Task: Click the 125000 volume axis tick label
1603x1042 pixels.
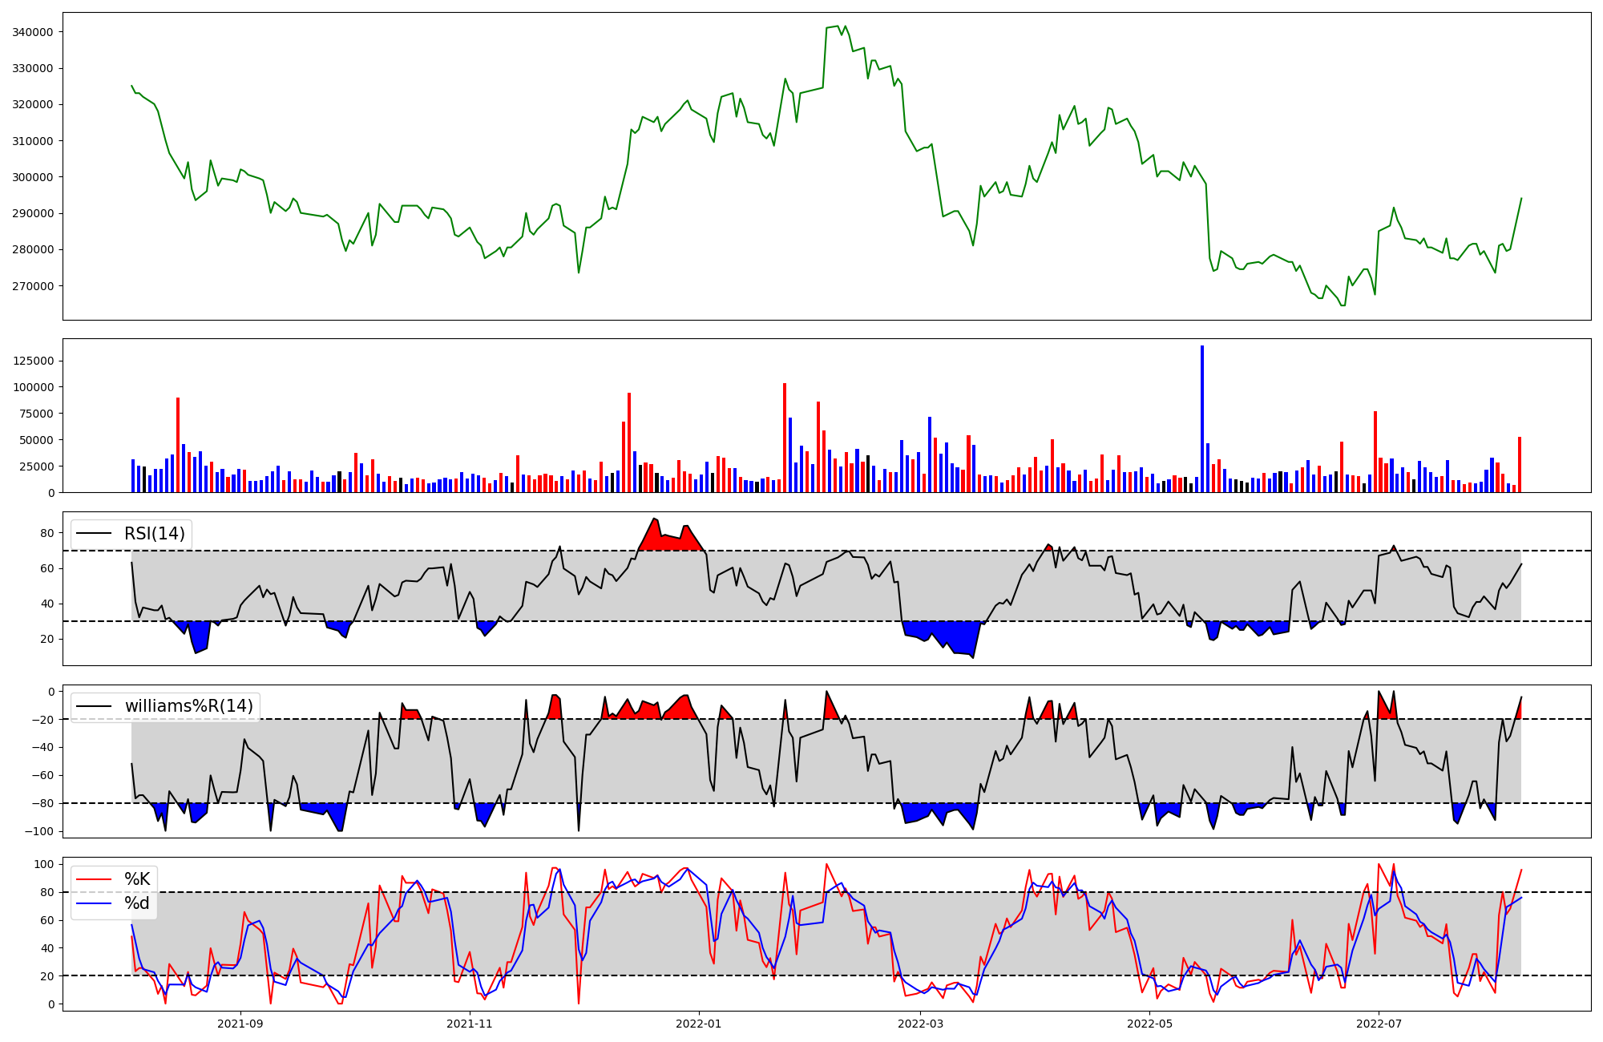Action: (x=33, y=361)
